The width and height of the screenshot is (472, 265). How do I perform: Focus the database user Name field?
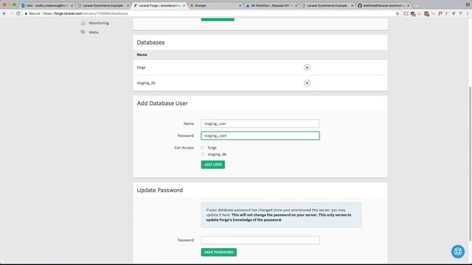click(x=260, y=124)
